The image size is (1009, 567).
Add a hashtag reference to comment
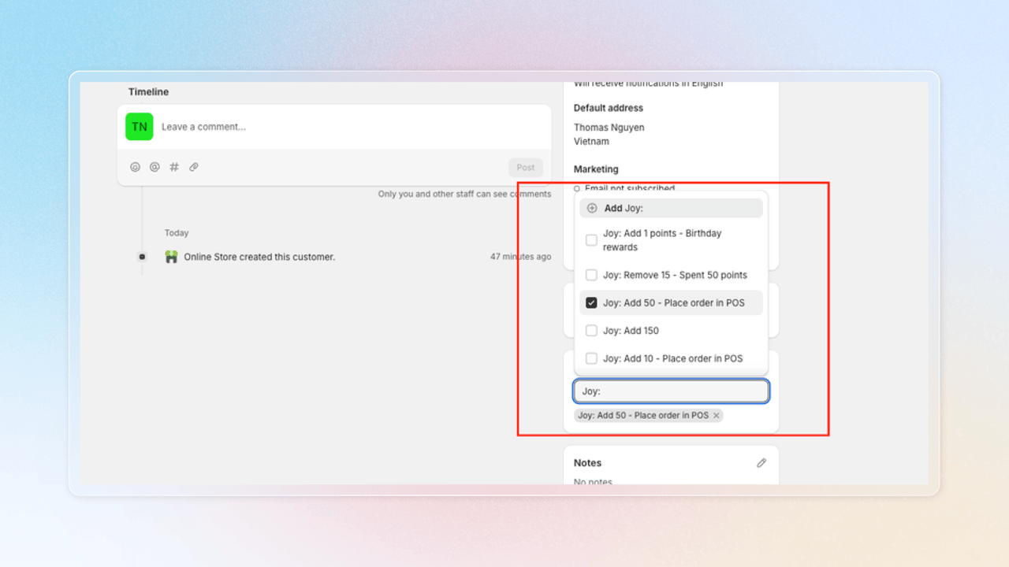click(x=174, y=167)
